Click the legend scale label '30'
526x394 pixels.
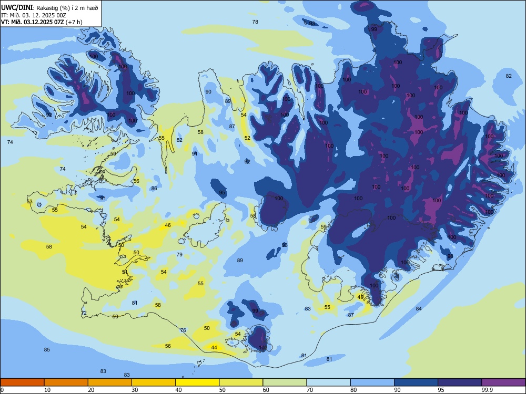coord(135,390)
